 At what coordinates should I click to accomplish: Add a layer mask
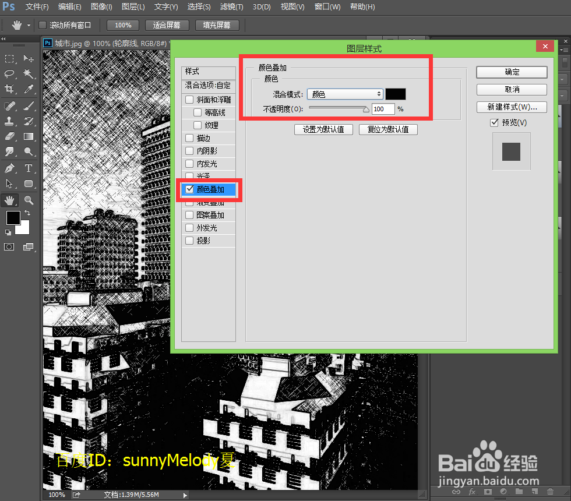tap(488, 492)
